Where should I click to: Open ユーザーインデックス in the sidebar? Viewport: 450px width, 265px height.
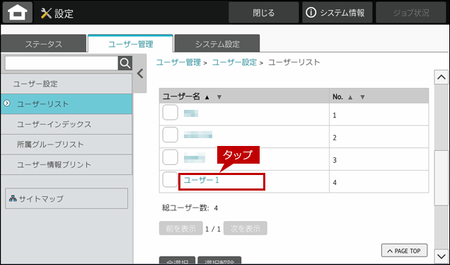pyautogui.click(x=67, y=124)
